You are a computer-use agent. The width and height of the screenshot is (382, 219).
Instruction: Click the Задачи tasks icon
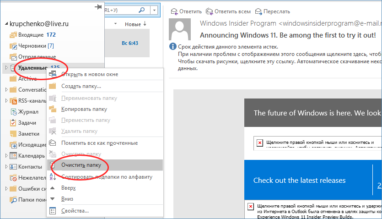click(x=13, y=123)
